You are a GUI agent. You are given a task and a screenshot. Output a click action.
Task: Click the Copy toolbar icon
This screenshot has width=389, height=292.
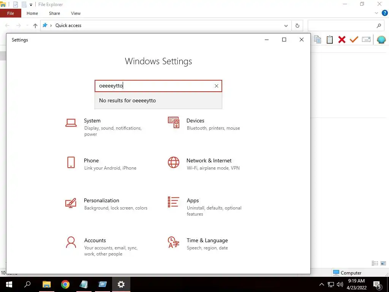pos(318,40)
